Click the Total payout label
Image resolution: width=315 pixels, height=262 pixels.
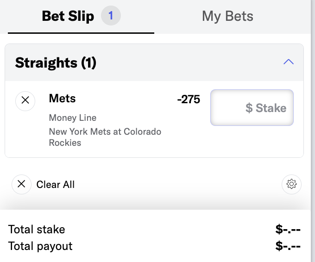40,246
